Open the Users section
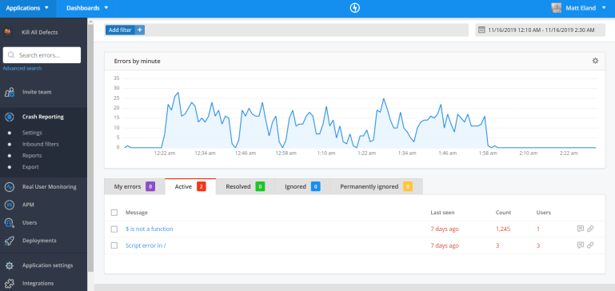 [30, 223]
